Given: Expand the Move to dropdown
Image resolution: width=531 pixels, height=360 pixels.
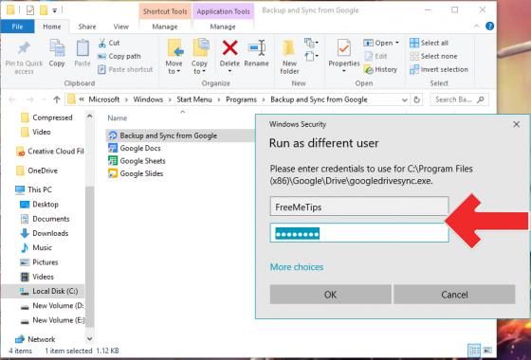Looking at the screenshot, I should pyautogui.click(x=174, y=67).
